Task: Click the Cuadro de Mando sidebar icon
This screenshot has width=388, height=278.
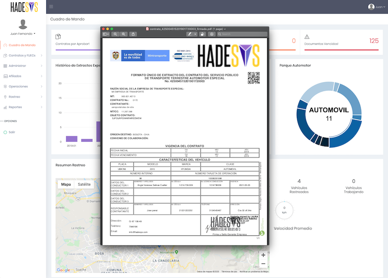Action: [x=5, y=45]
